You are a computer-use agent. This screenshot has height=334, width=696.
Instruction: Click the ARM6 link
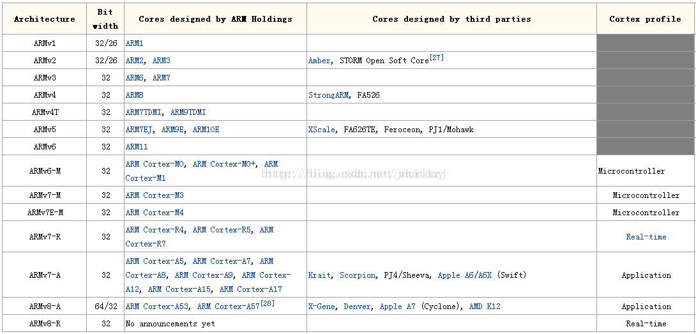coord(135,78)
